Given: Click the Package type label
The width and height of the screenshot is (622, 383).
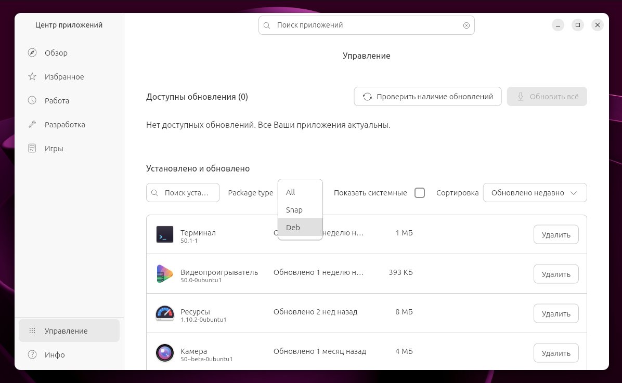Looking at the screenshot, I should point(250,193).
